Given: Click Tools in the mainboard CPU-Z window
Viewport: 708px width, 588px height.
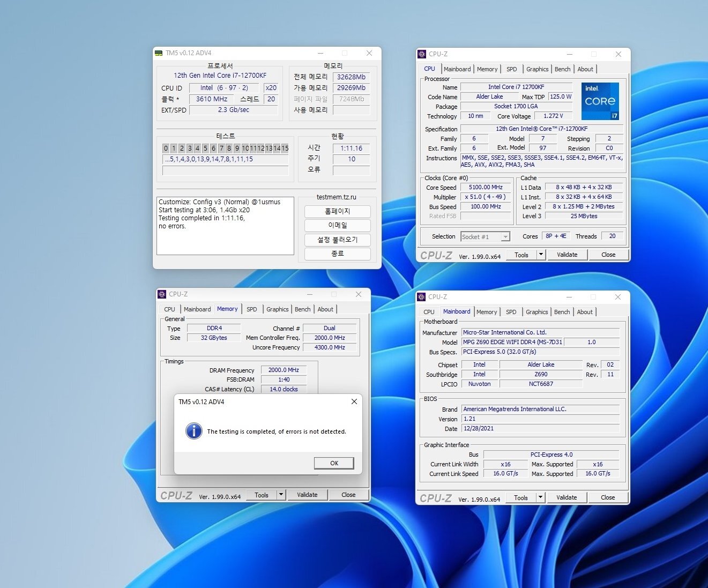Looking at the screenshot, I should click(x=521, y=497).
